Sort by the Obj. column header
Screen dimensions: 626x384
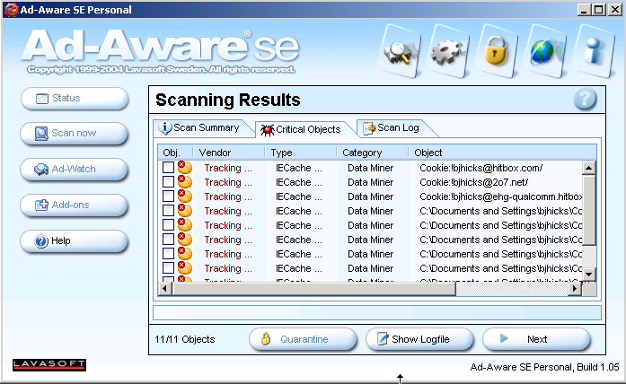tap(175, 153)
